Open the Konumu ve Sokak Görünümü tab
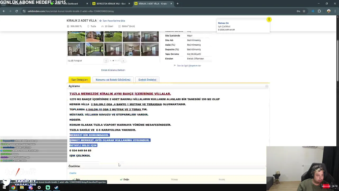The image size is (339, 191). (x=113, y=80)
